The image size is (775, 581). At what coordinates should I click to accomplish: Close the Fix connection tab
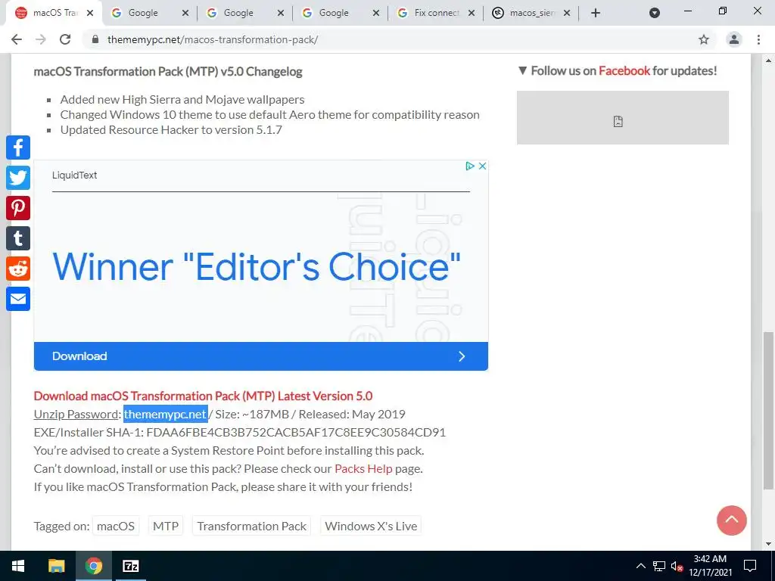point(472,13)
